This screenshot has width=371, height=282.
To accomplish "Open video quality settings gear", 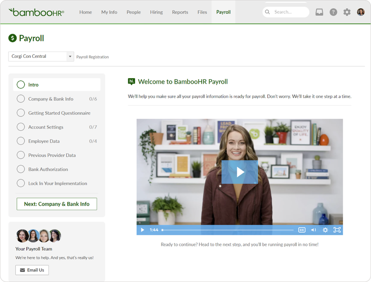I will (325, 230).
